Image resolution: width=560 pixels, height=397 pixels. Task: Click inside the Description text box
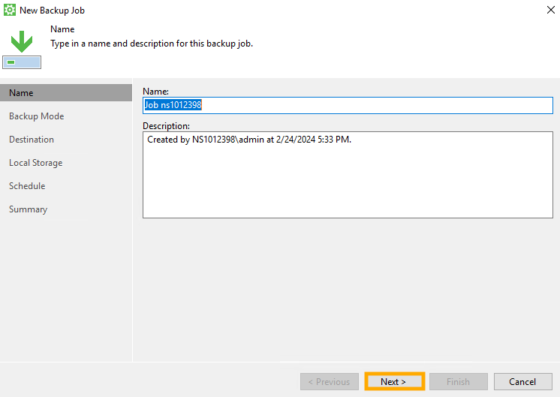[x=347, y=175]
